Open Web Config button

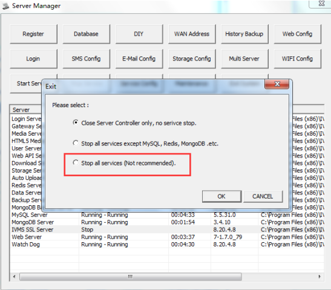tap(298, 34)
